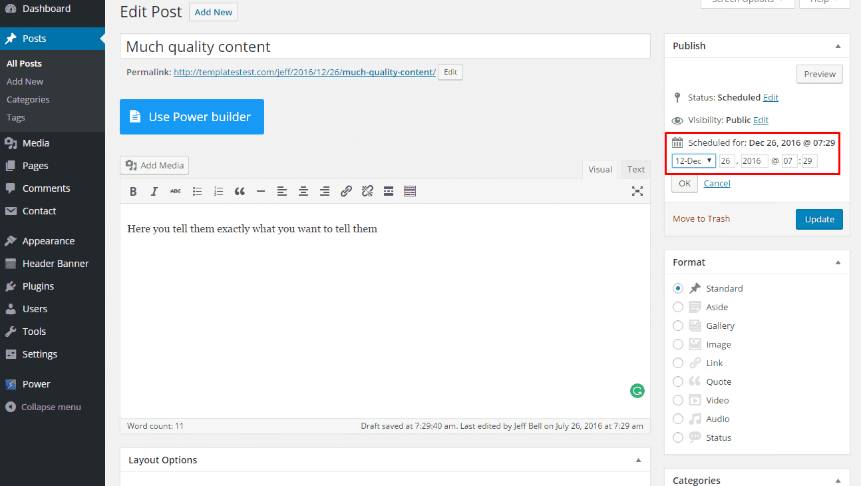The height and width of the screenshot is (486, 861).
Task: Collapse the Publish panel
Action: click(x=838, y=46)
